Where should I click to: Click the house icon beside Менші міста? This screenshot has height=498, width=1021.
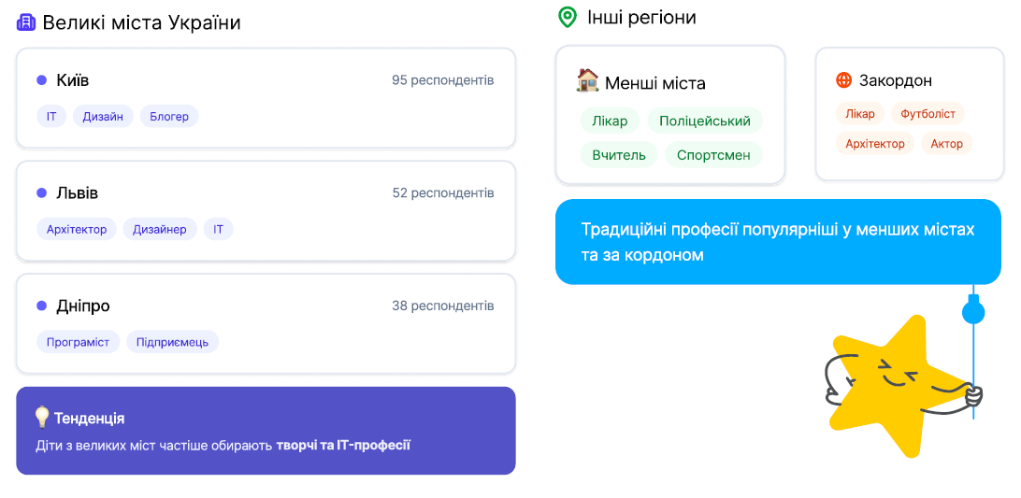(587, 81)
